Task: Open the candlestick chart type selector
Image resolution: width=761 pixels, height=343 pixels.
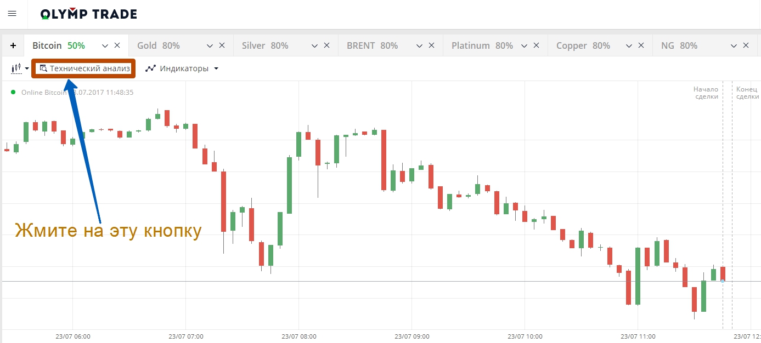Action: pos(20,68)
